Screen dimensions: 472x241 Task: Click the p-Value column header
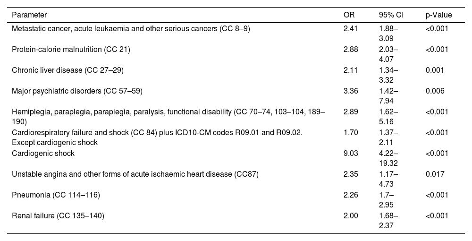(438, 15)
